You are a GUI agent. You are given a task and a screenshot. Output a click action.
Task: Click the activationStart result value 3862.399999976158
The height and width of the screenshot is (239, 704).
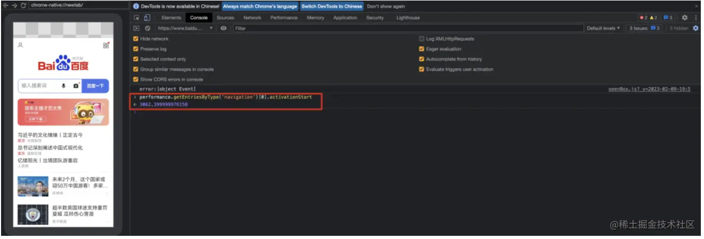[164, 105]
